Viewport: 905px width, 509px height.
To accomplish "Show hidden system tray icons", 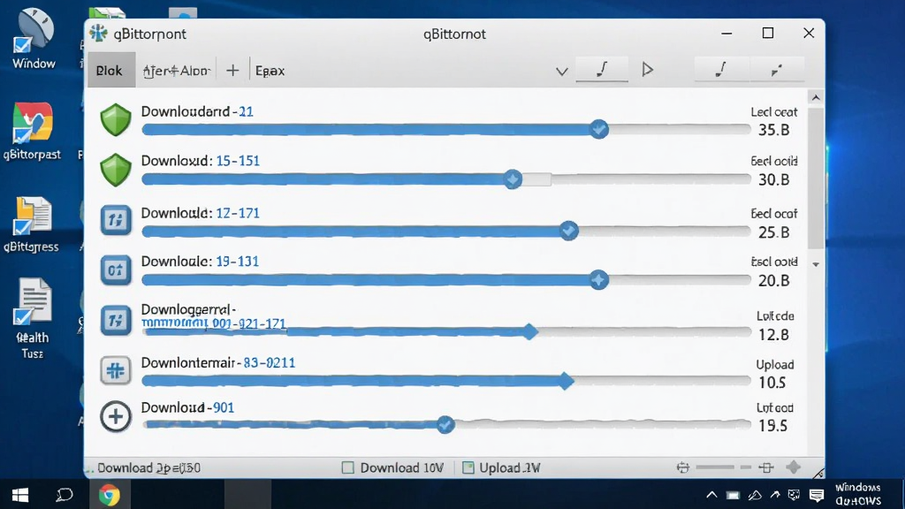I will point(711,495).
